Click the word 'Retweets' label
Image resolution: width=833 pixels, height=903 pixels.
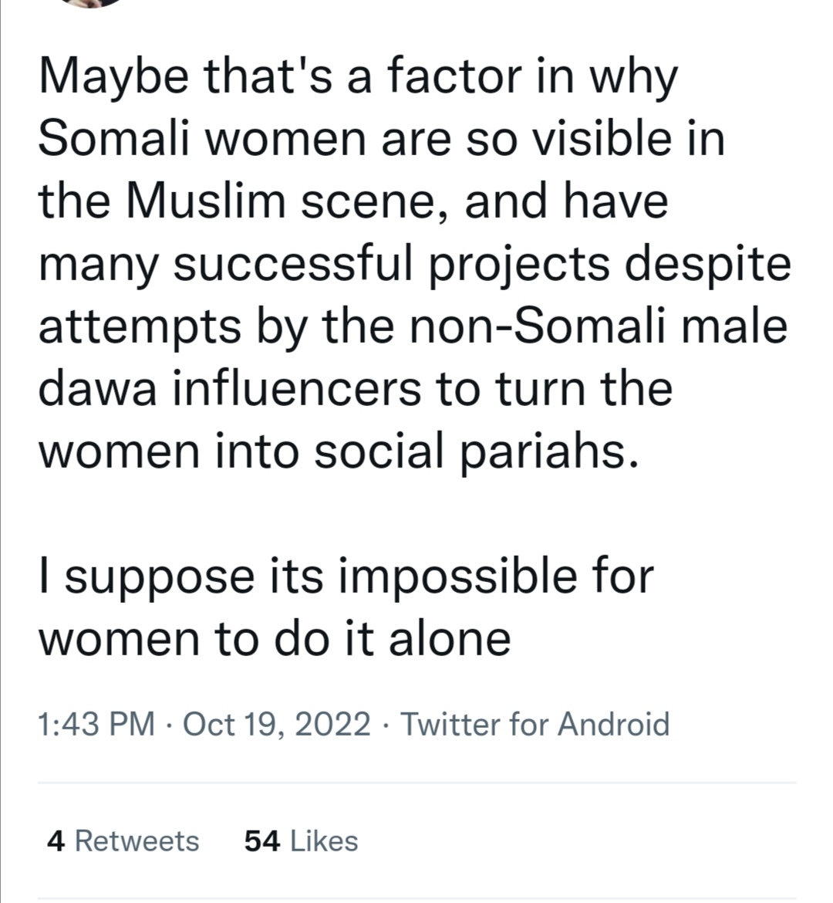point(137,840)
